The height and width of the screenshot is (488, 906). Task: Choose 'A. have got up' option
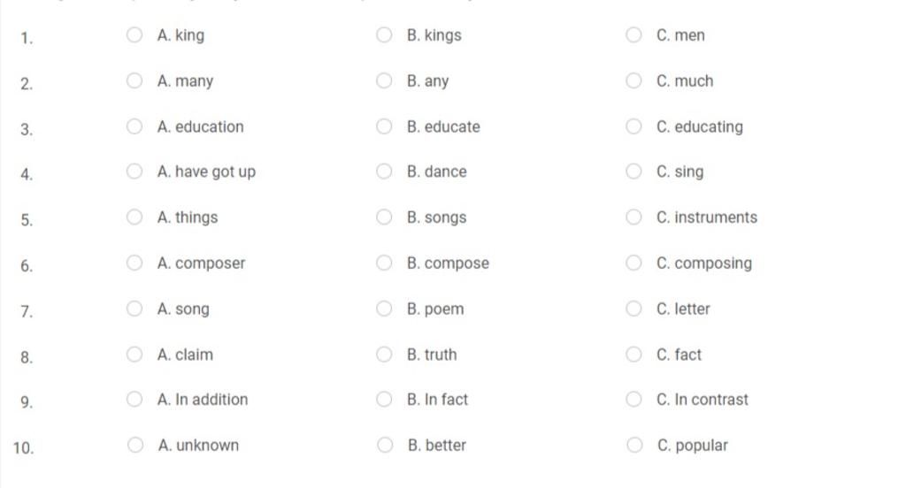tap(134, 172)
